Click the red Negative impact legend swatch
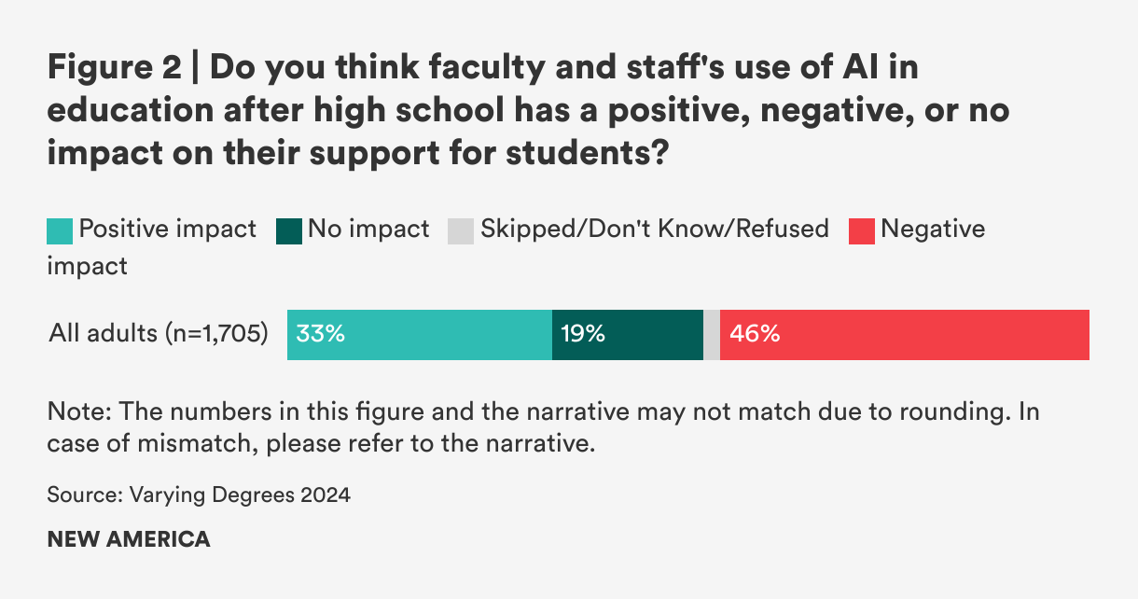1138x599 pixels. [x=862, y=230]
